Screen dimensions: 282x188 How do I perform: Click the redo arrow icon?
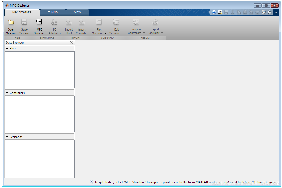(x=257, y=12)
